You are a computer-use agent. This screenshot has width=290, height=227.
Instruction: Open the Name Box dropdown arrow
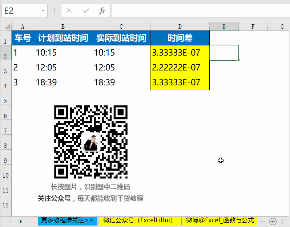(43, 11)
